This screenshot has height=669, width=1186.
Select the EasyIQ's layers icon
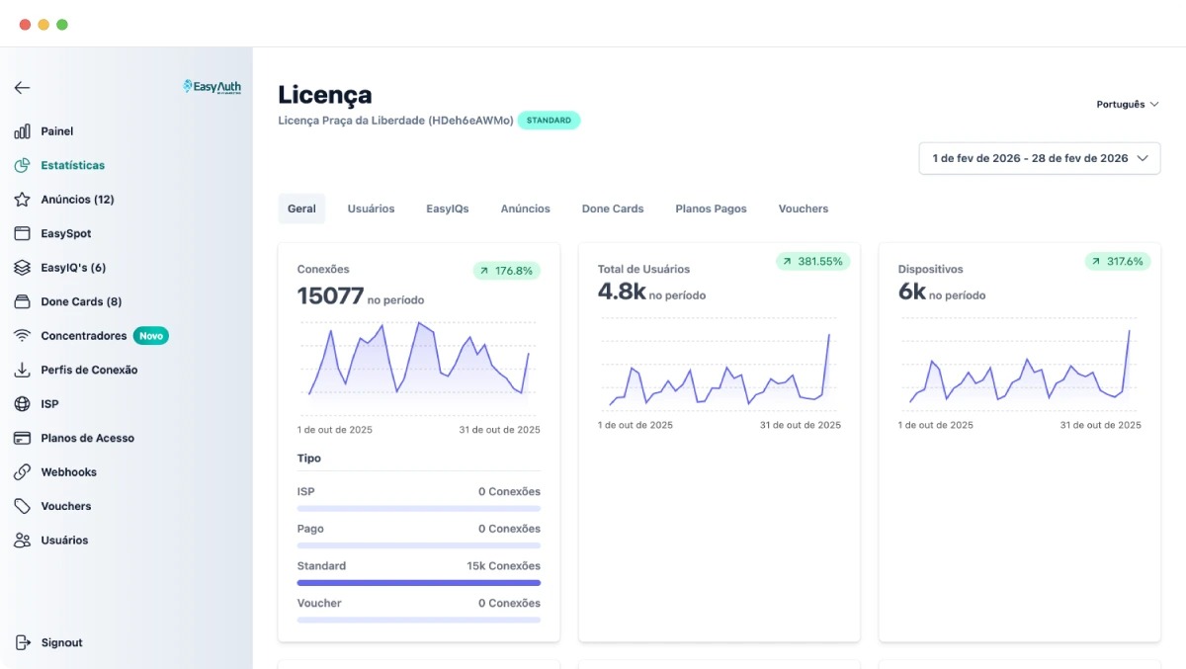pos(22,268)
